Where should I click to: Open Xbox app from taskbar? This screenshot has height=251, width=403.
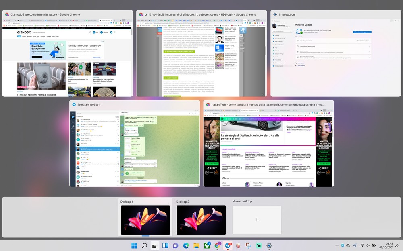tap(207, 245)
